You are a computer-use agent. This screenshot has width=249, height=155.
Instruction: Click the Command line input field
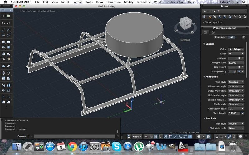pos(75,136)
